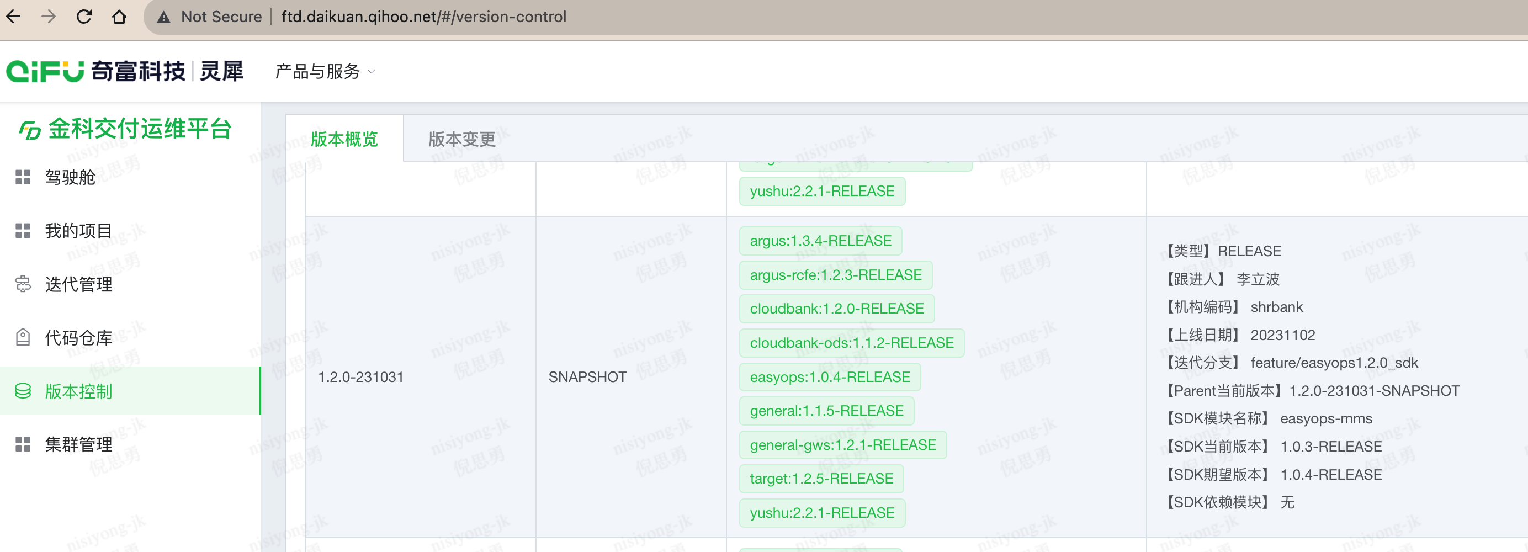Click the easyops:1.0.4-RELEASE tag

tap(829, 377)
